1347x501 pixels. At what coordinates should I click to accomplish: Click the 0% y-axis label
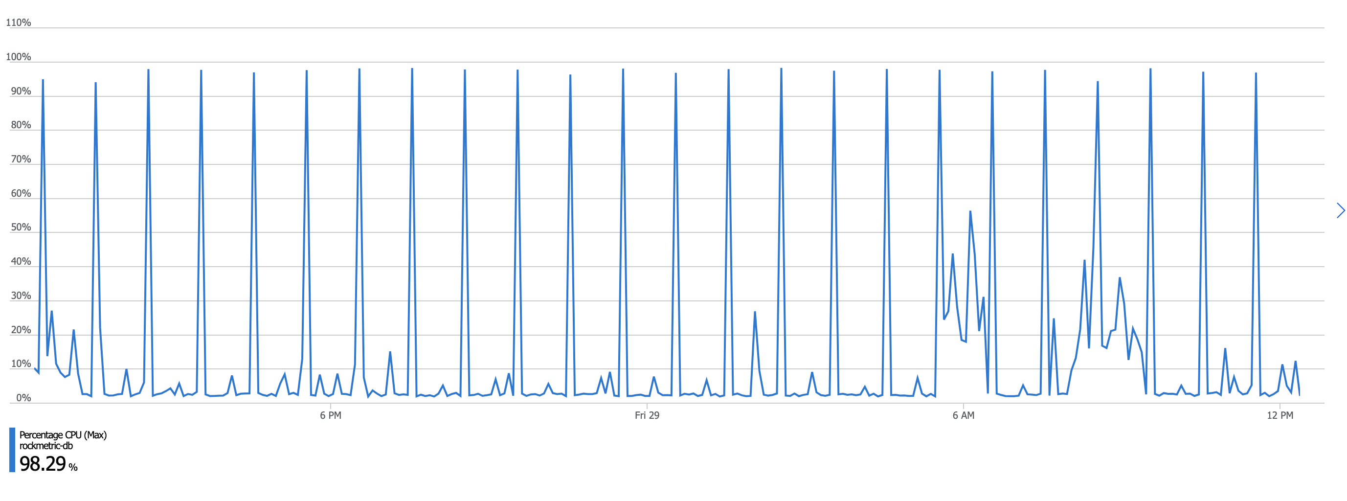pyautogui.click(x=23, y=398)
